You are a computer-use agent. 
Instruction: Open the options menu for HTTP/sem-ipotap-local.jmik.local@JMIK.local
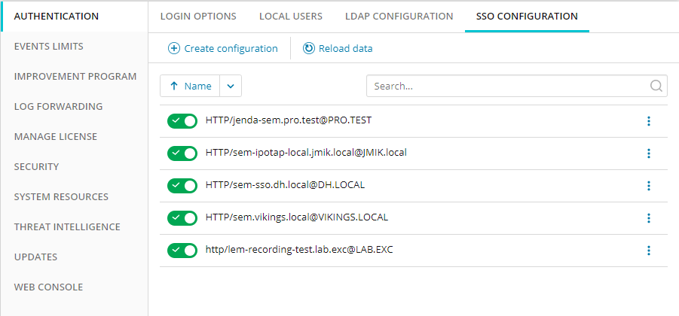649,153
